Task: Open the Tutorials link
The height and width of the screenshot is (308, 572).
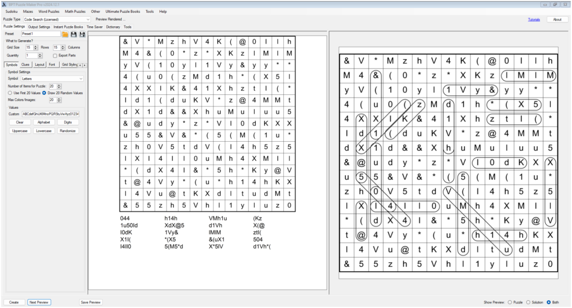Action: pyautogui.click(x=534, y=19)
